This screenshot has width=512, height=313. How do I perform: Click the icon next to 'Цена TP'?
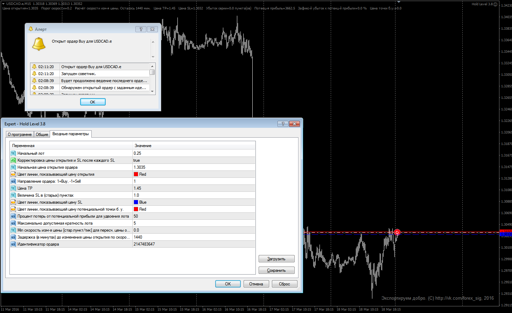[13, 188]
